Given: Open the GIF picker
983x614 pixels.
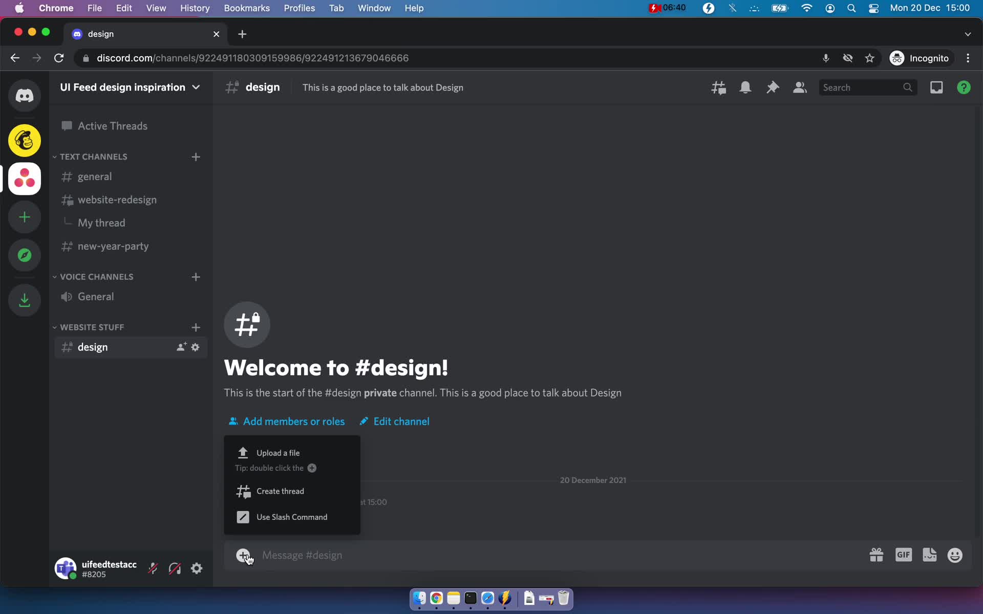Looking at the screenshot, I should [903, 555].
